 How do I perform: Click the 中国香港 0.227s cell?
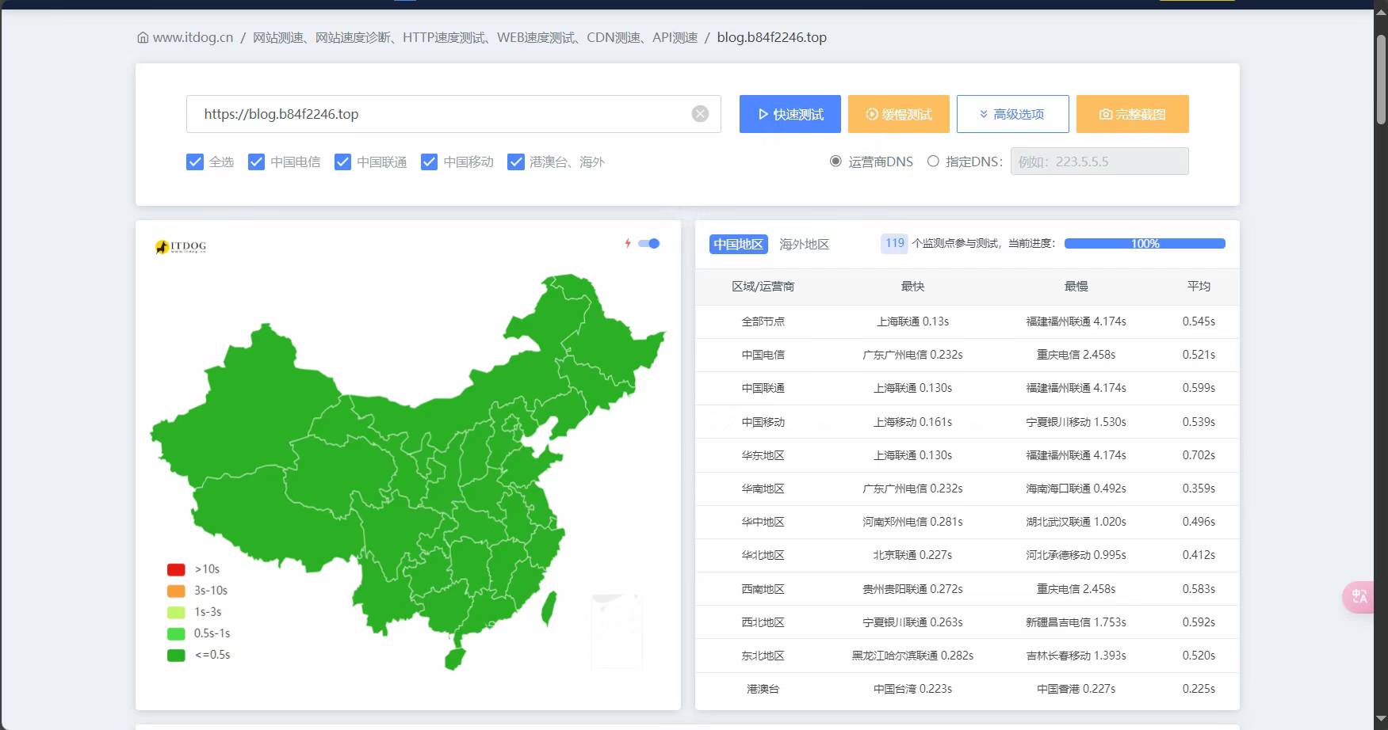[x=1076, y=689]
